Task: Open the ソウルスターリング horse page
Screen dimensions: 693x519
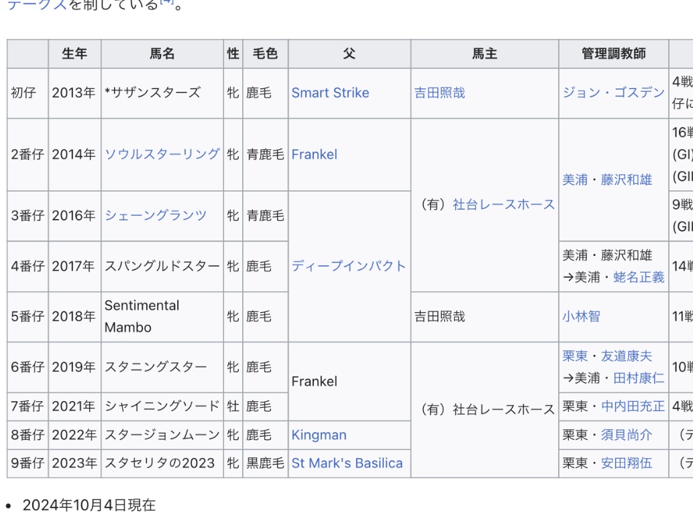Action: 162,154
